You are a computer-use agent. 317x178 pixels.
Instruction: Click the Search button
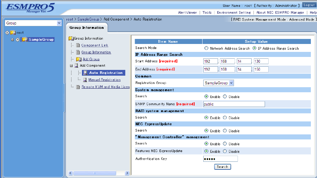click(x=222, y=167)
